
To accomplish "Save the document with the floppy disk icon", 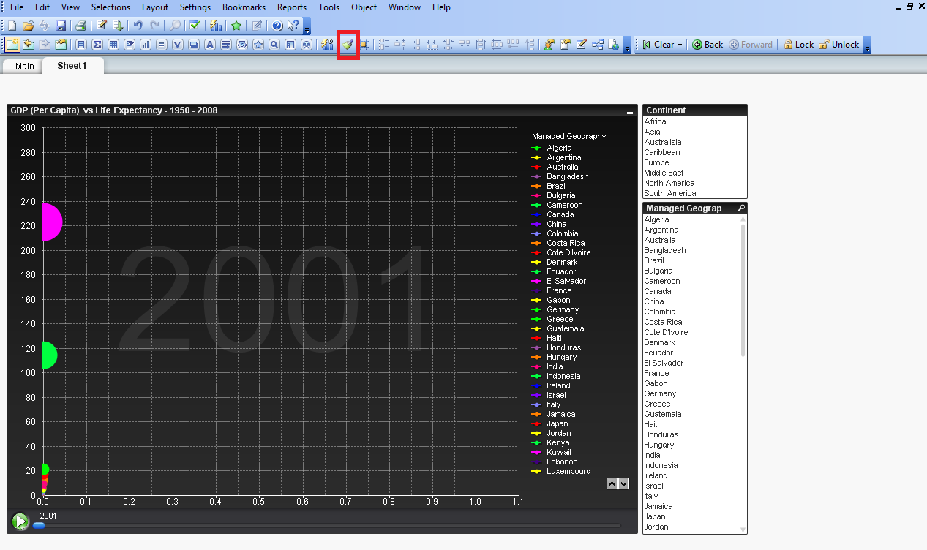I will click(61, 26).
